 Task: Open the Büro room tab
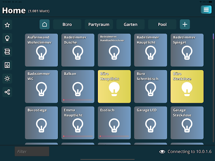(67, 24)
